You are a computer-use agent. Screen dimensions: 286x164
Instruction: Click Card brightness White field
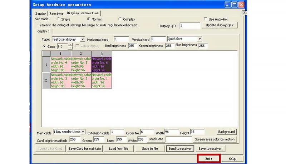(x=142, y=139)
